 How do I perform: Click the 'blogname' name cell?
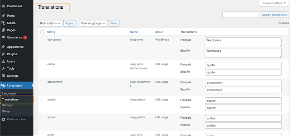pos(137,40)
